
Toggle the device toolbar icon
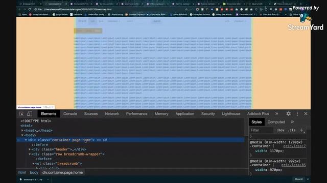30,114
